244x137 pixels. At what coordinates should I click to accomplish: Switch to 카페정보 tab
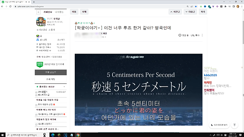48,12
